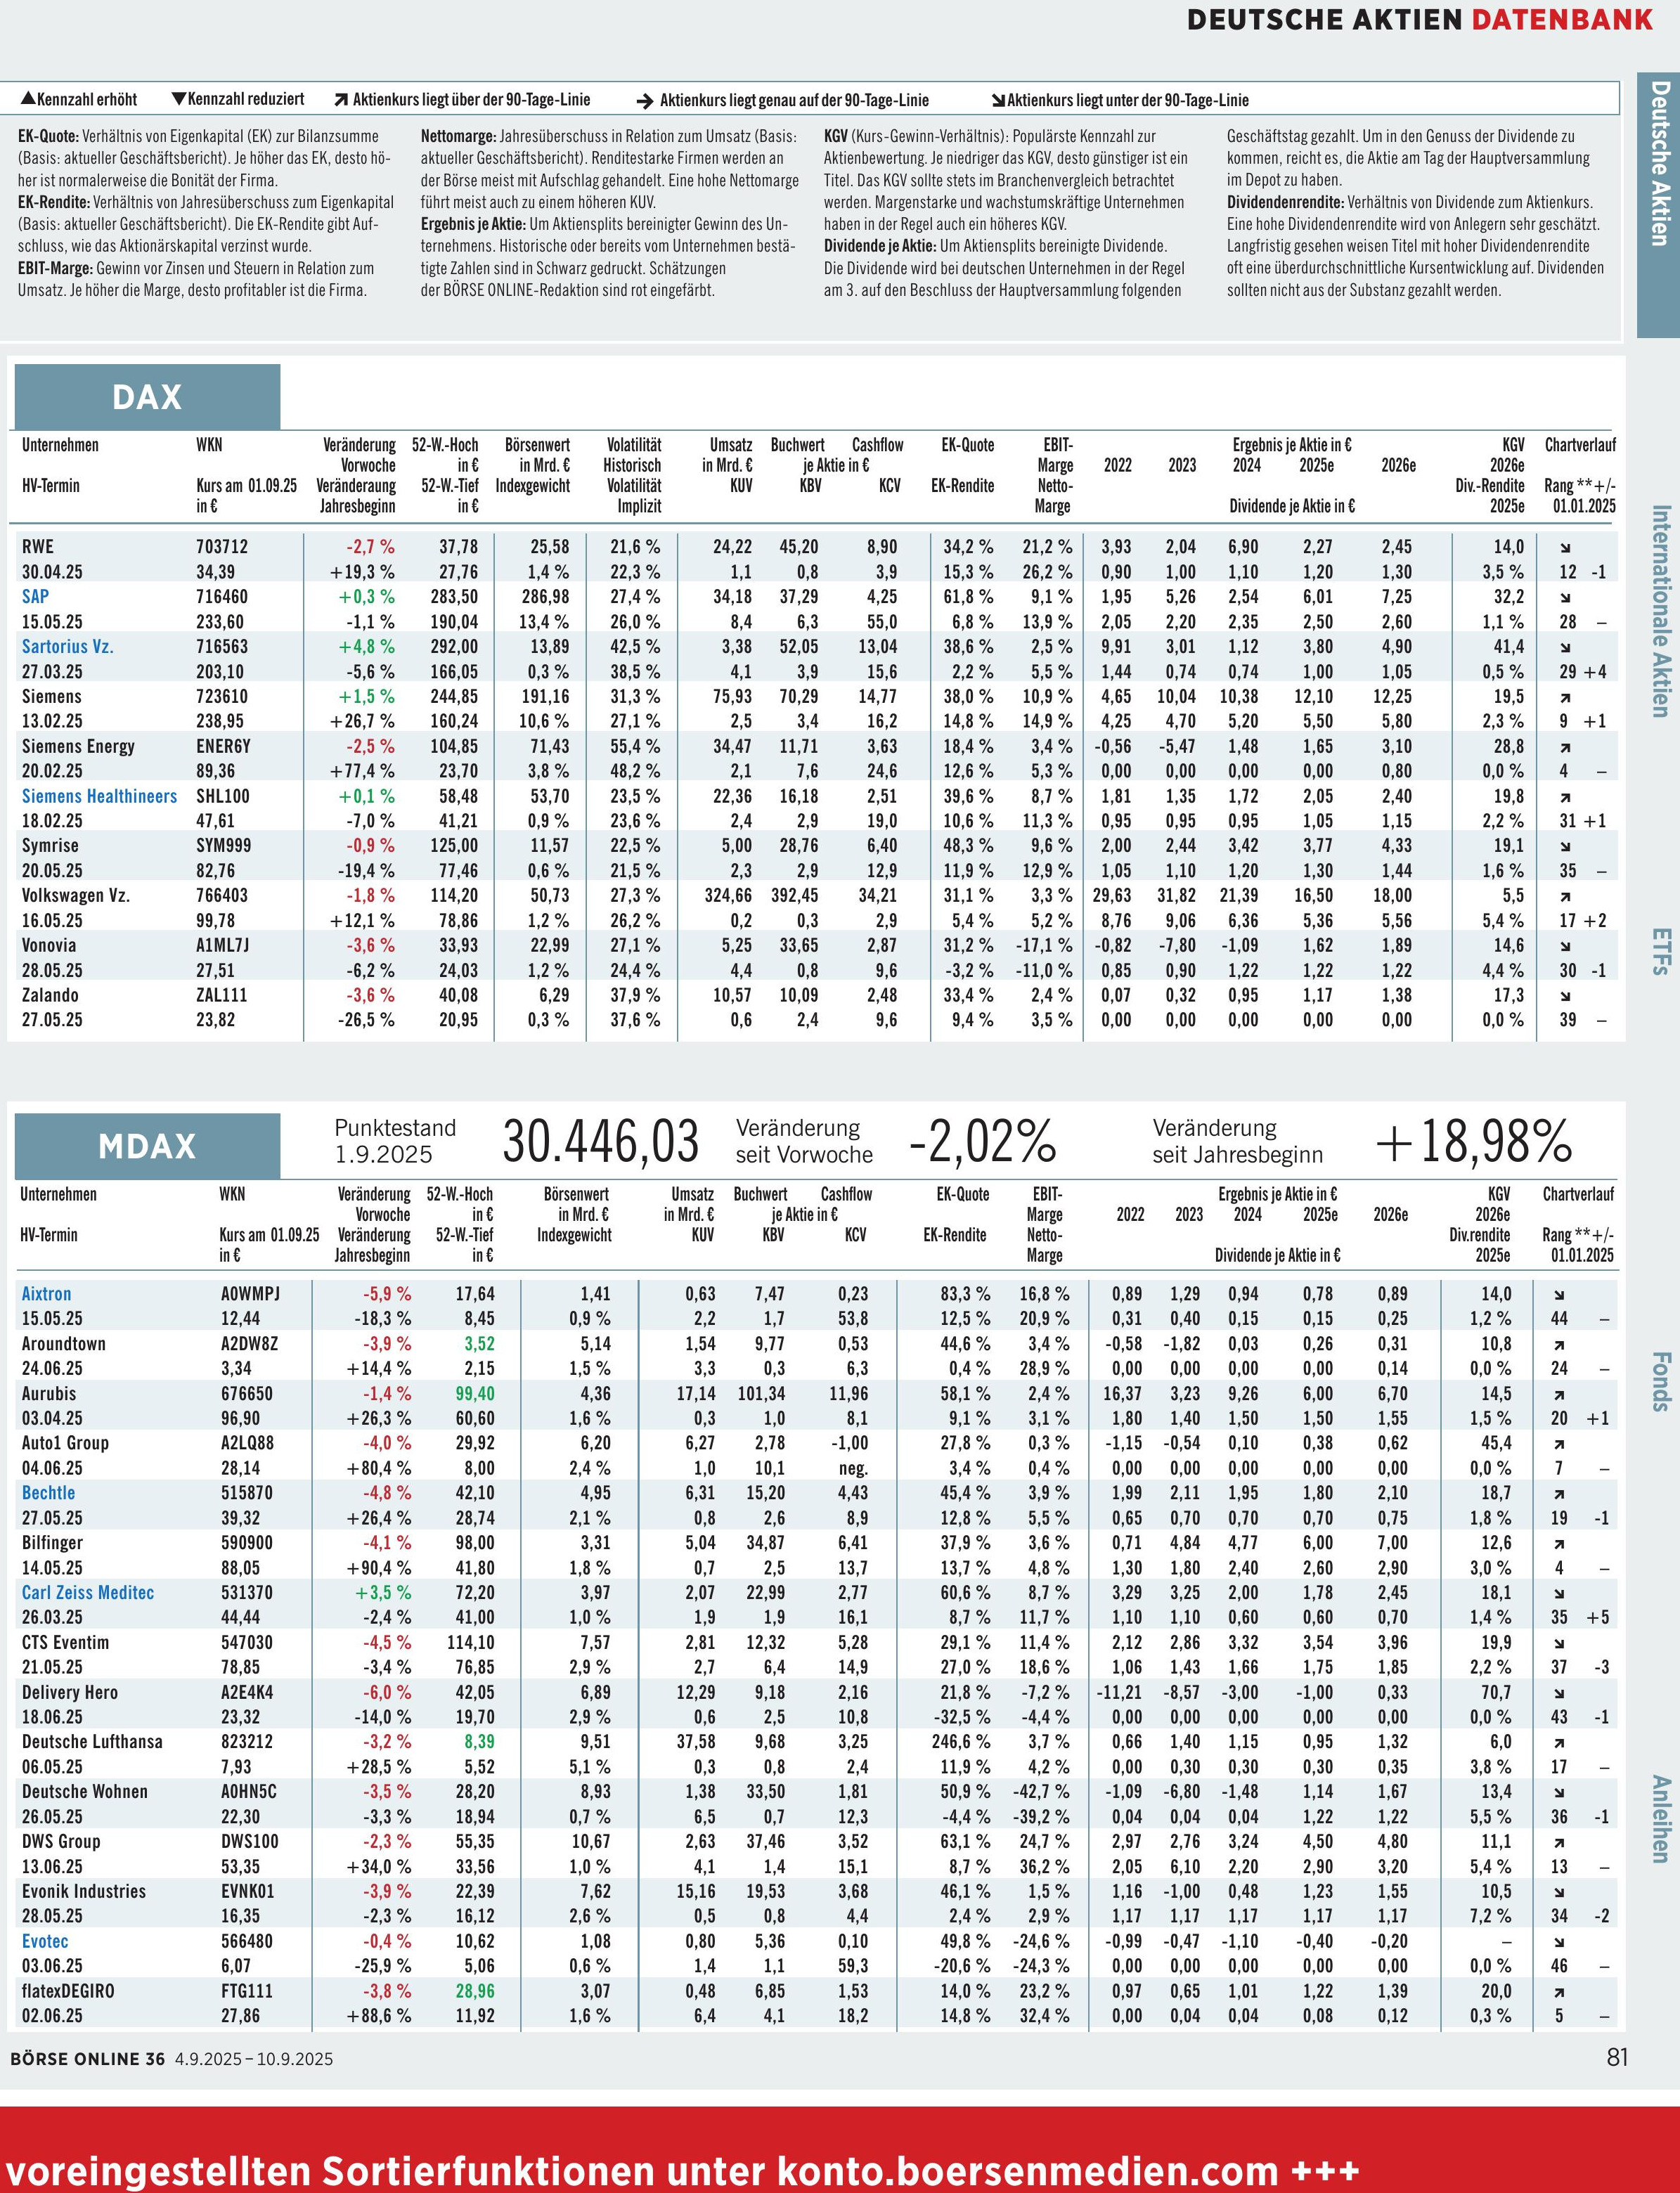The height and width of the screenshot is (2193, 1680).
Task: Click the chart trend arrow for CTS Eventim
Action: tap(1559, 1644)
